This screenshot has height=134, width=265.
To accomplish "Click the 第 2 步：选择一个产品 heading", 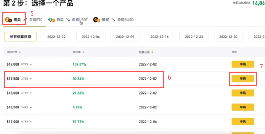I will pyautogui.click(x=38, y=3).
